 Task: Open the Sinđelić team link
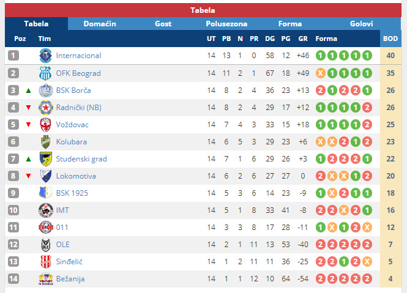[x=69, y=262]
